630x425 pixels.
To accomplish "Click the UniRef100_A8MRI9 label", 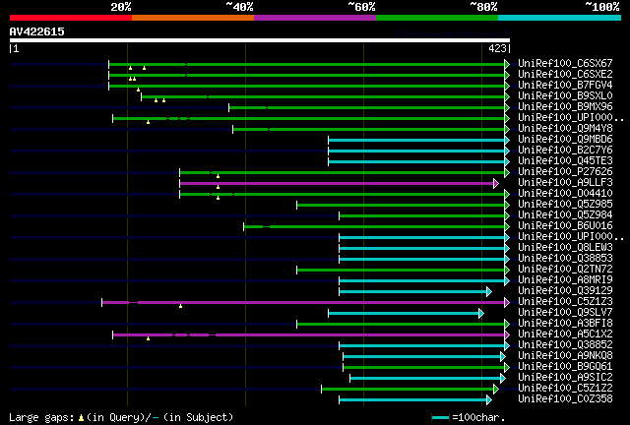I will (x=565, y=280).
